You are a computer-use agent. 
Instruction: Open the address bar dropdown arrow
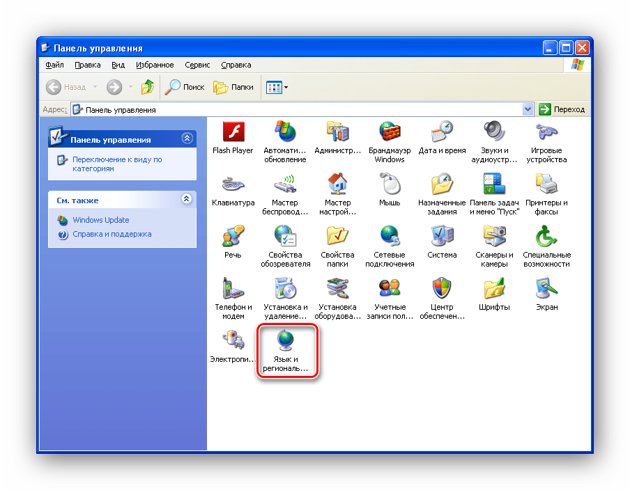click(x=528, y=109)
